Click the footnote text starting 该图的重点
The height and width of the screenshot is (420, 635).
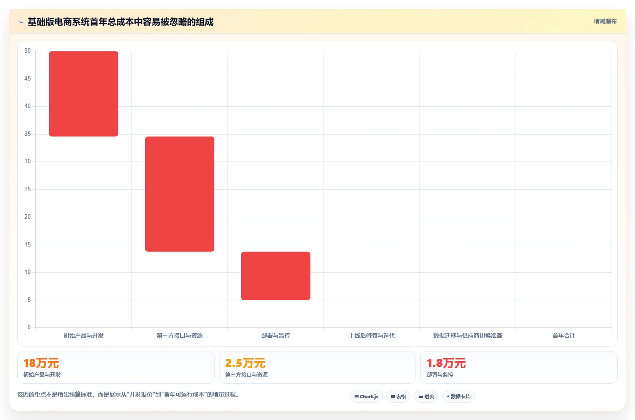[x=128, y=394]
